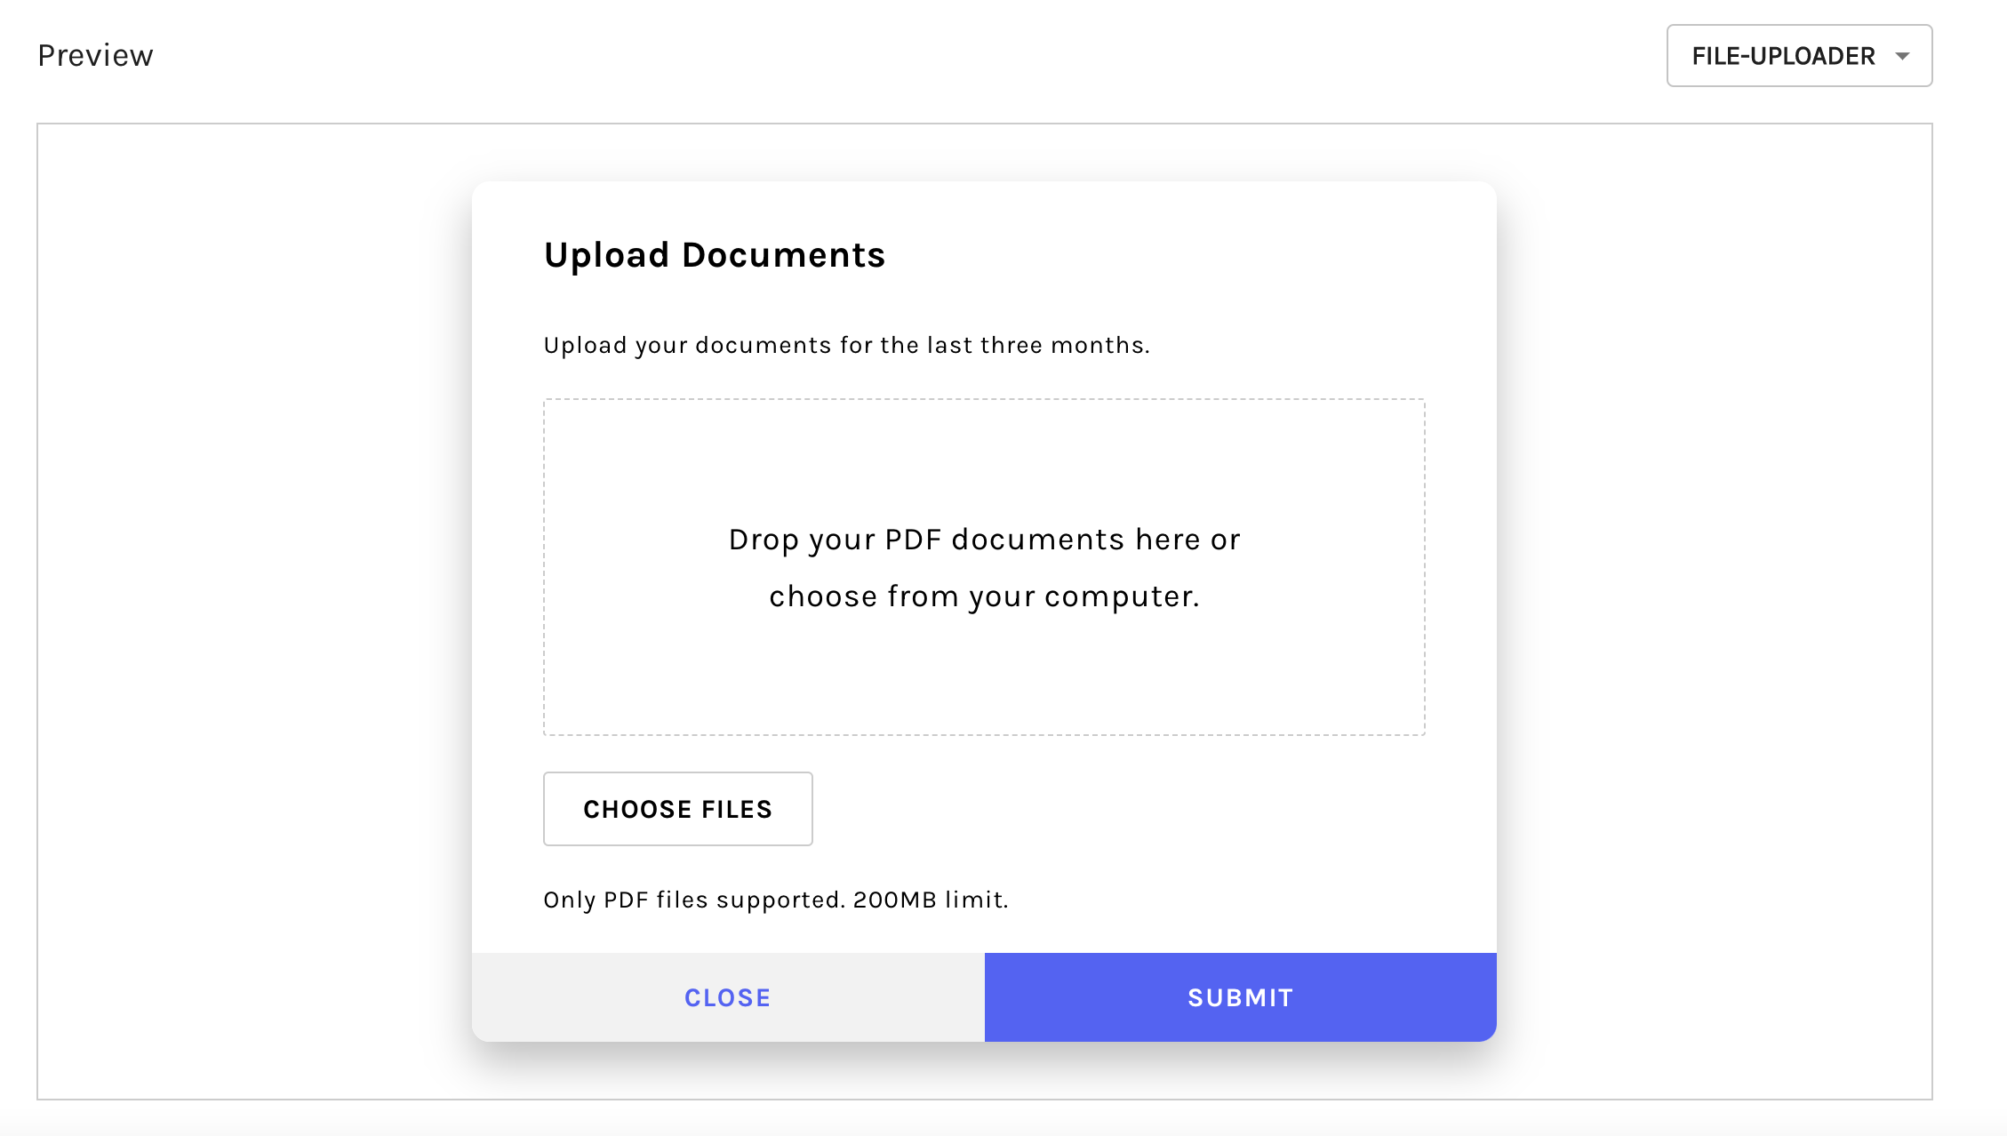The image size is (2007, 1136).
Task: Click the CHOOSE FILES button
Action: 677,809
